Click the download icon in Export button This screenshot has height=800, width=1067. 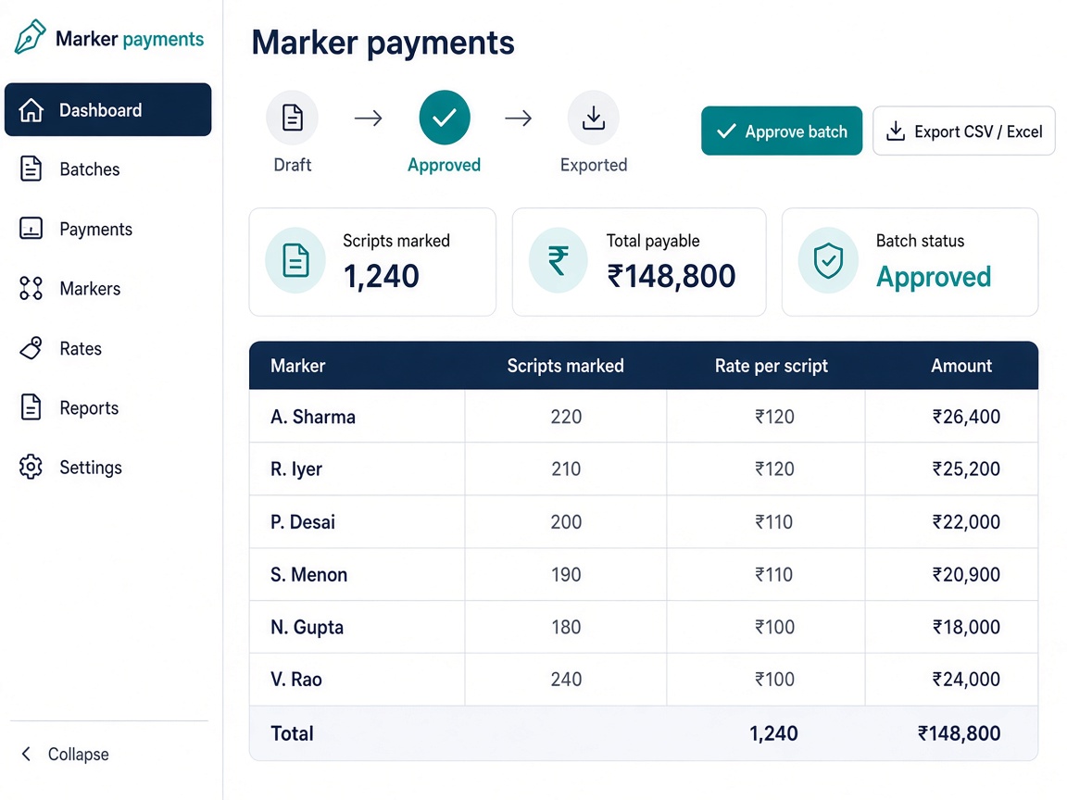tap(896, 131)
